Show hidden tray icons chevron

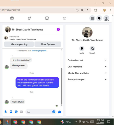pos(76,122)
